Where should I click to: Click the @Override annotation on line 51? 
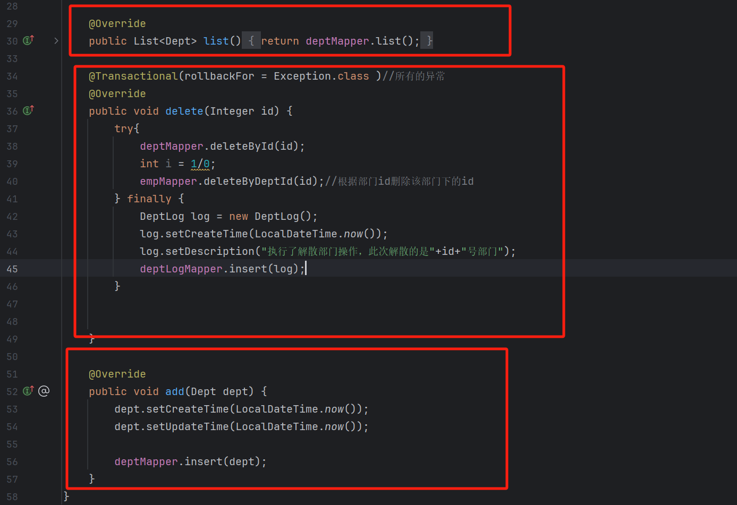tap(117, 374)
